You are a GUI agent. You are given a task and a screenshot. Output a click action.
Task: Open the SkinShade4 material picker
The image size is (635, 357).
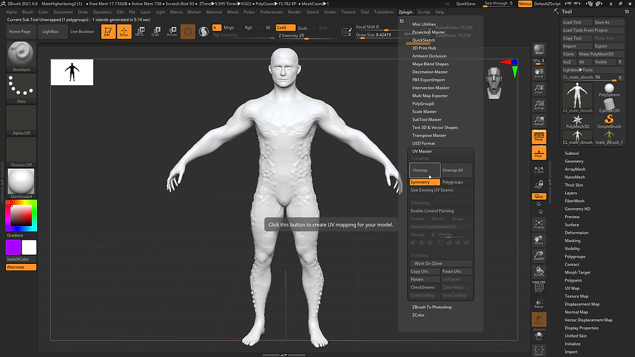pyautogui.click(x=21, y=184)
